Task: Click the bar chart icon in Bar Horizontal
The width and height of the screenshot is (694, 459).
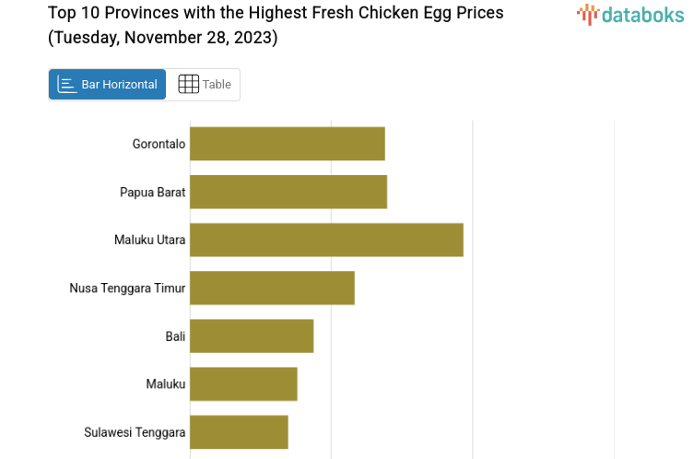Action: click(x=67, y=85)
